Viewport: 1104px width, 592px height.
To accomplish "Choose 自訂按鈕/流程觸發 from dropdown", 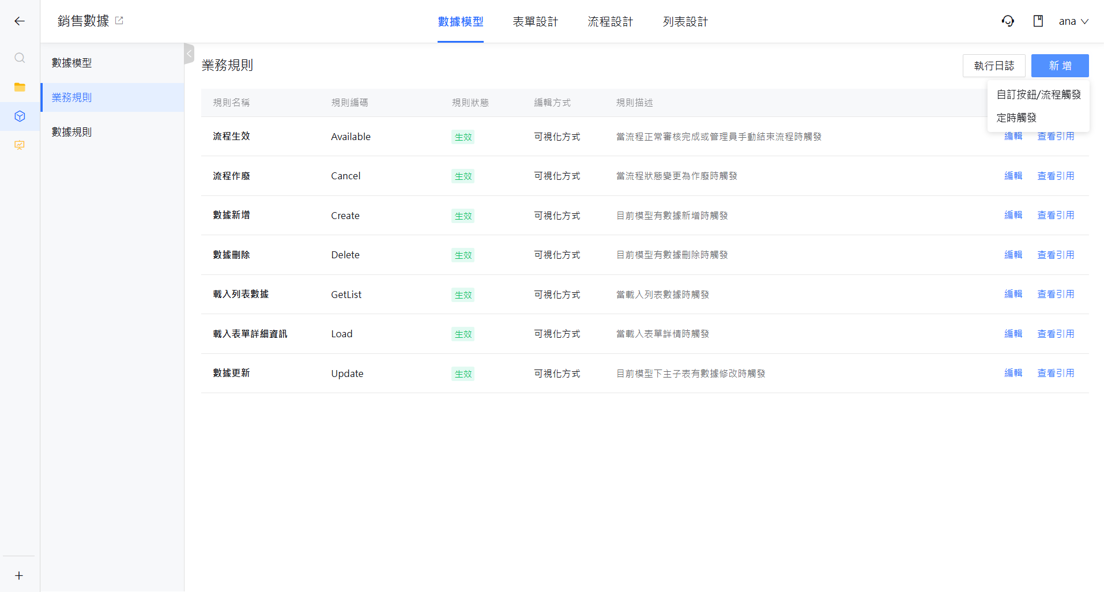I will pos(1039,95).
